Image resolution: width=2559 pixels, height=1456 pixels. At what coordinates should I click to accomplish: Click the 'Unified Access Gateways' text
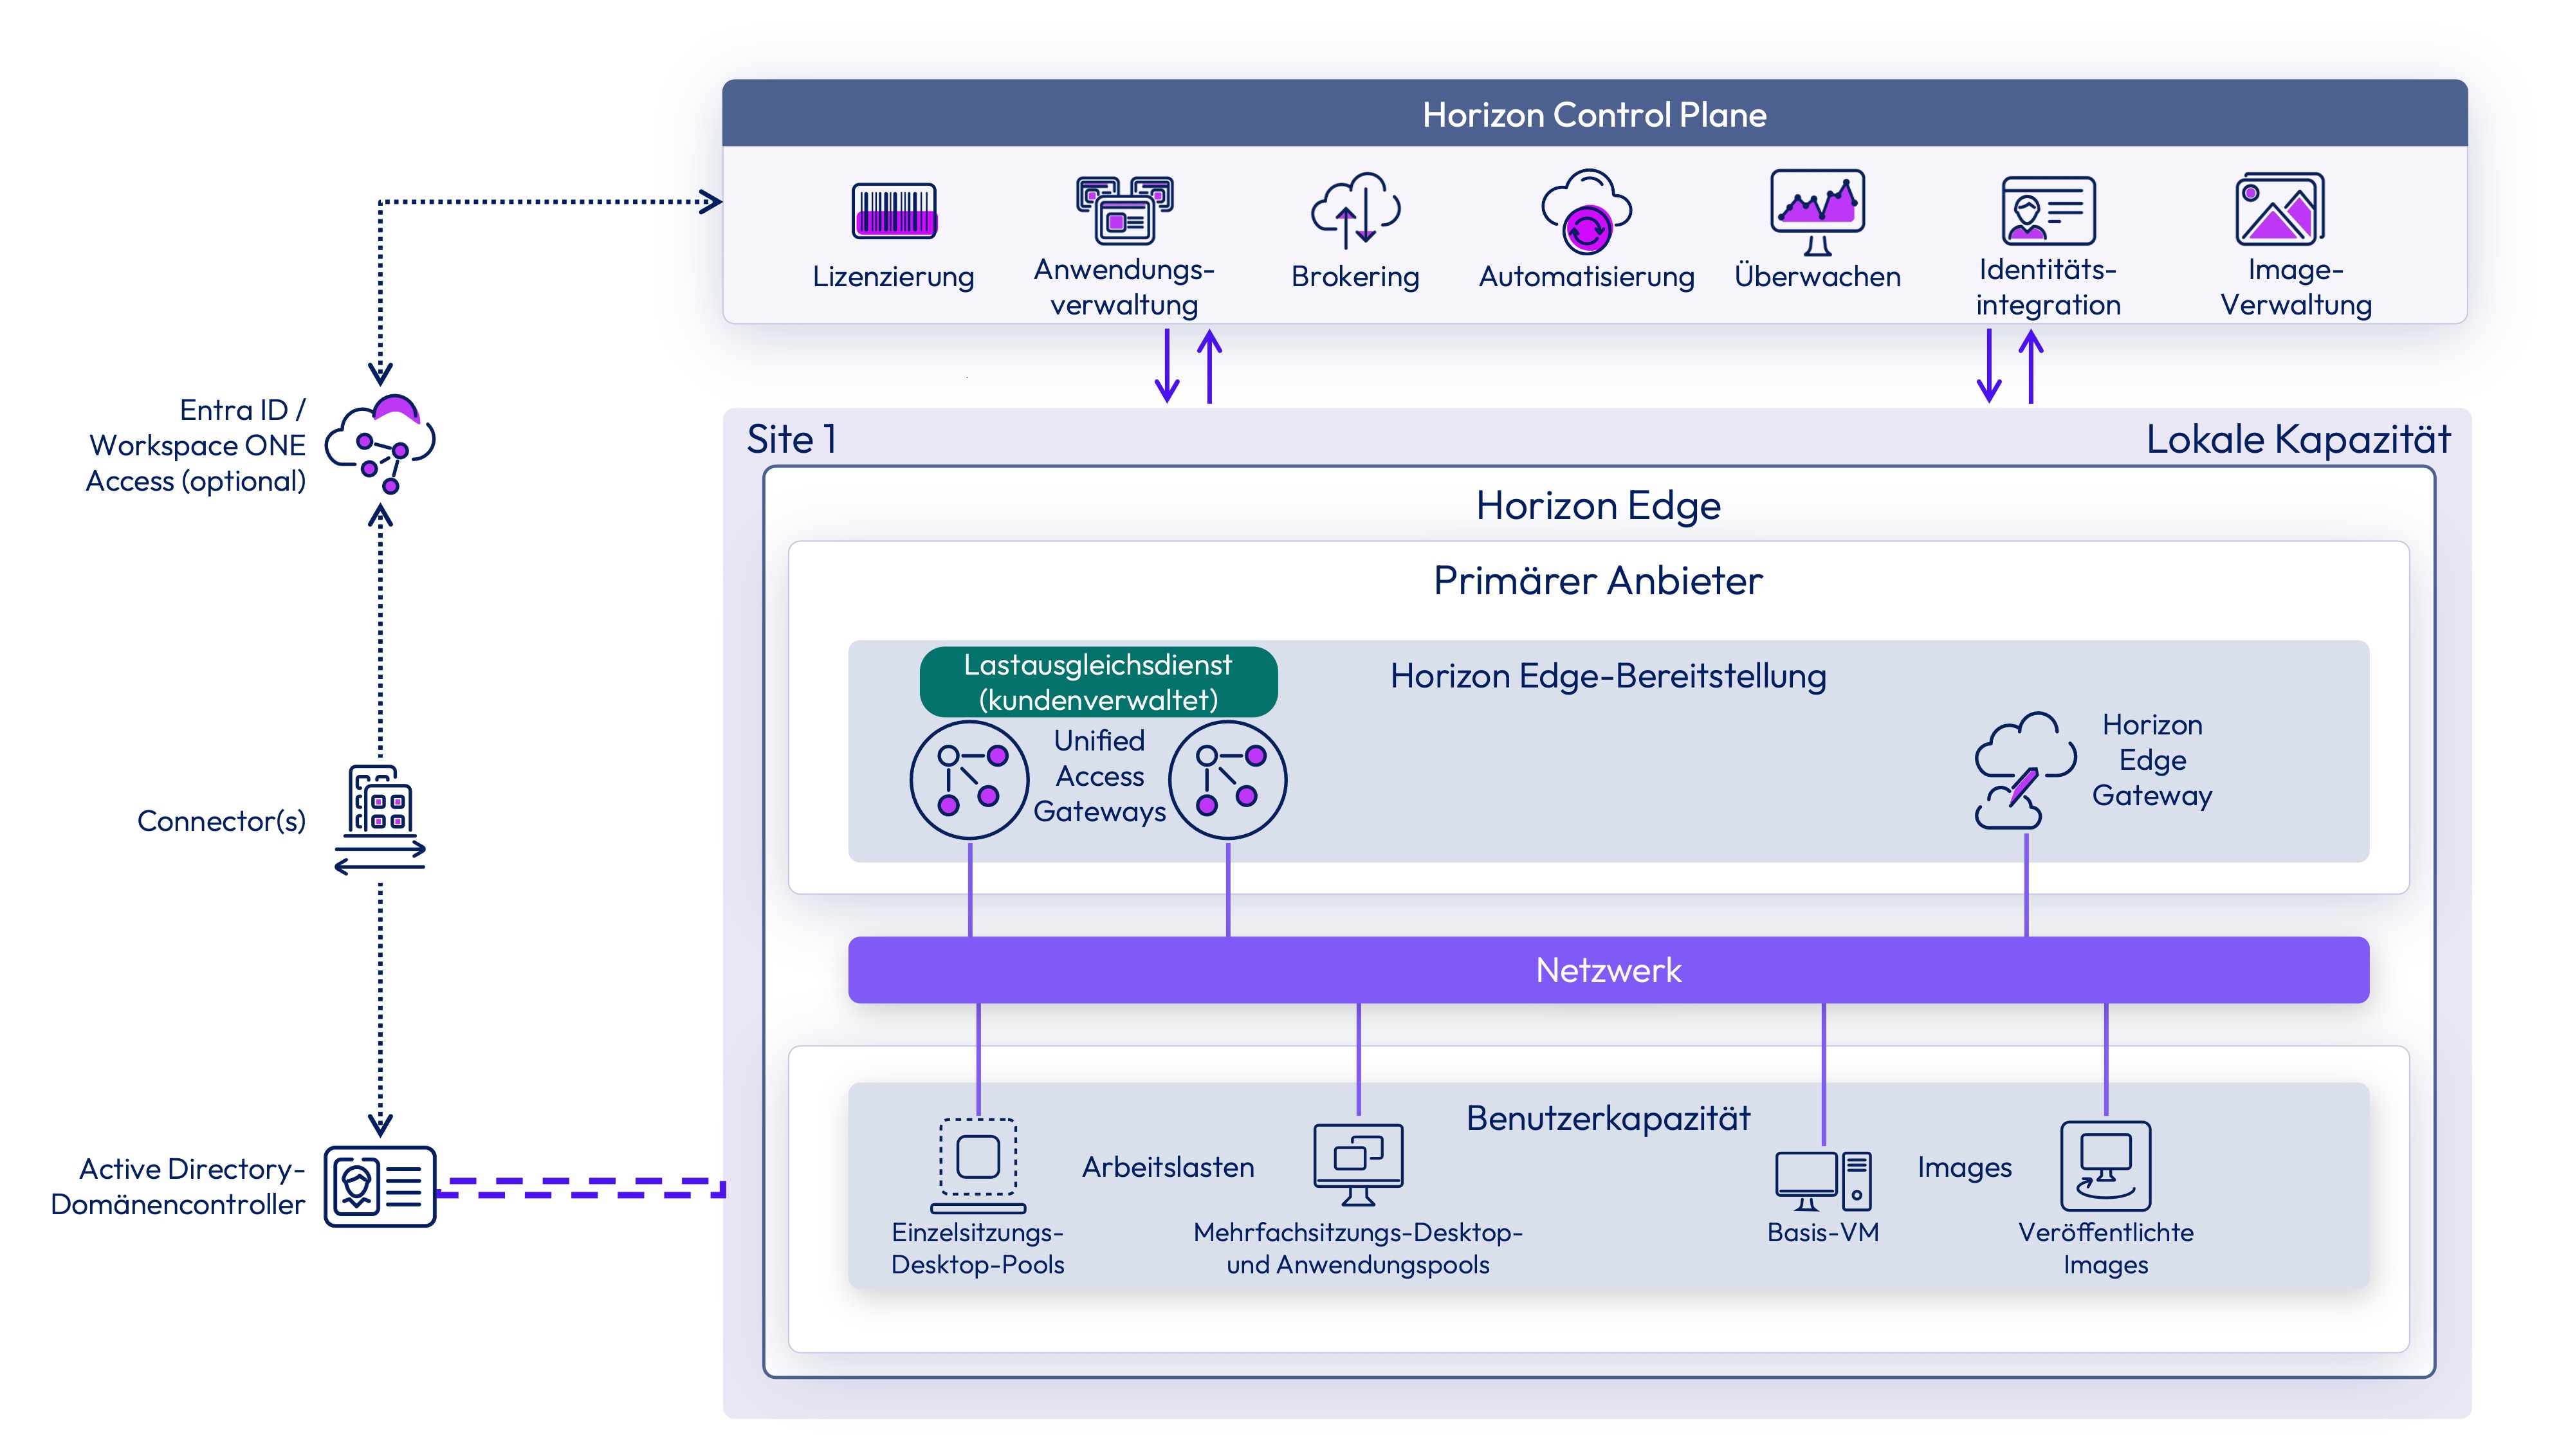tap(1099, 776)
